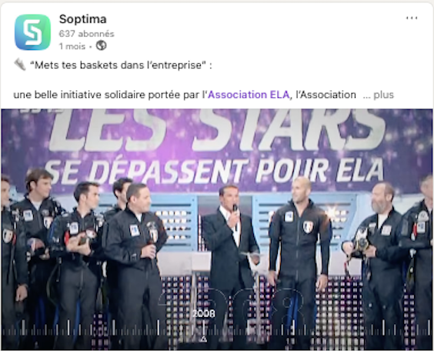Viewport: 434px width, 351px height.
Task: Click the badge on the far-left man's jumpsuit
Action: [8, 236]
